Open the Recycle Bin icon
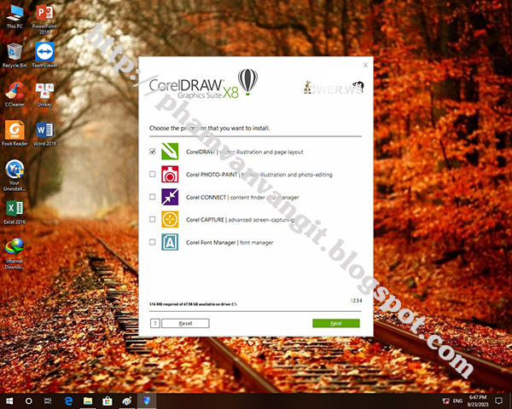The width and height of the screenshot is (512, 409). click(15, 55)
